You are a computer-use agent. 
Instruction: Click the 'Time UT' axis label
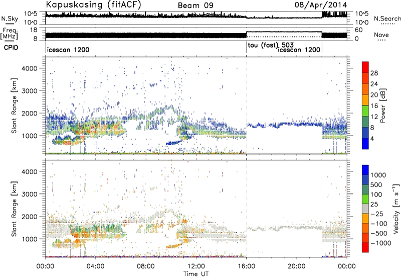click(196, 273)
